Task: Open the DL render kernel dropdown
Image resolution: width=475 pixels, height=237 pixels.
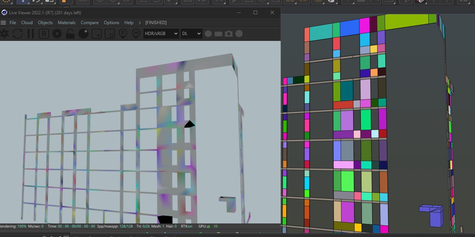Action: 191,34
